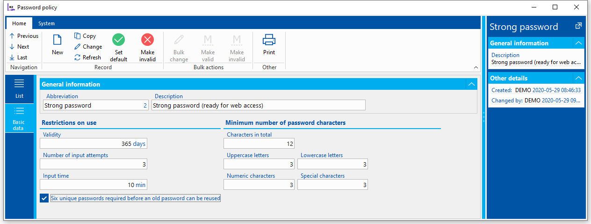Click the Make invalid red X icon
Viewport: 591px width, 224px height.
[147, 40]
